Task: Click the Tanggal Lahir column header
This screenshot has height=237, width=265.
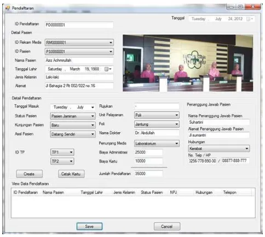Action: [91, 192]
